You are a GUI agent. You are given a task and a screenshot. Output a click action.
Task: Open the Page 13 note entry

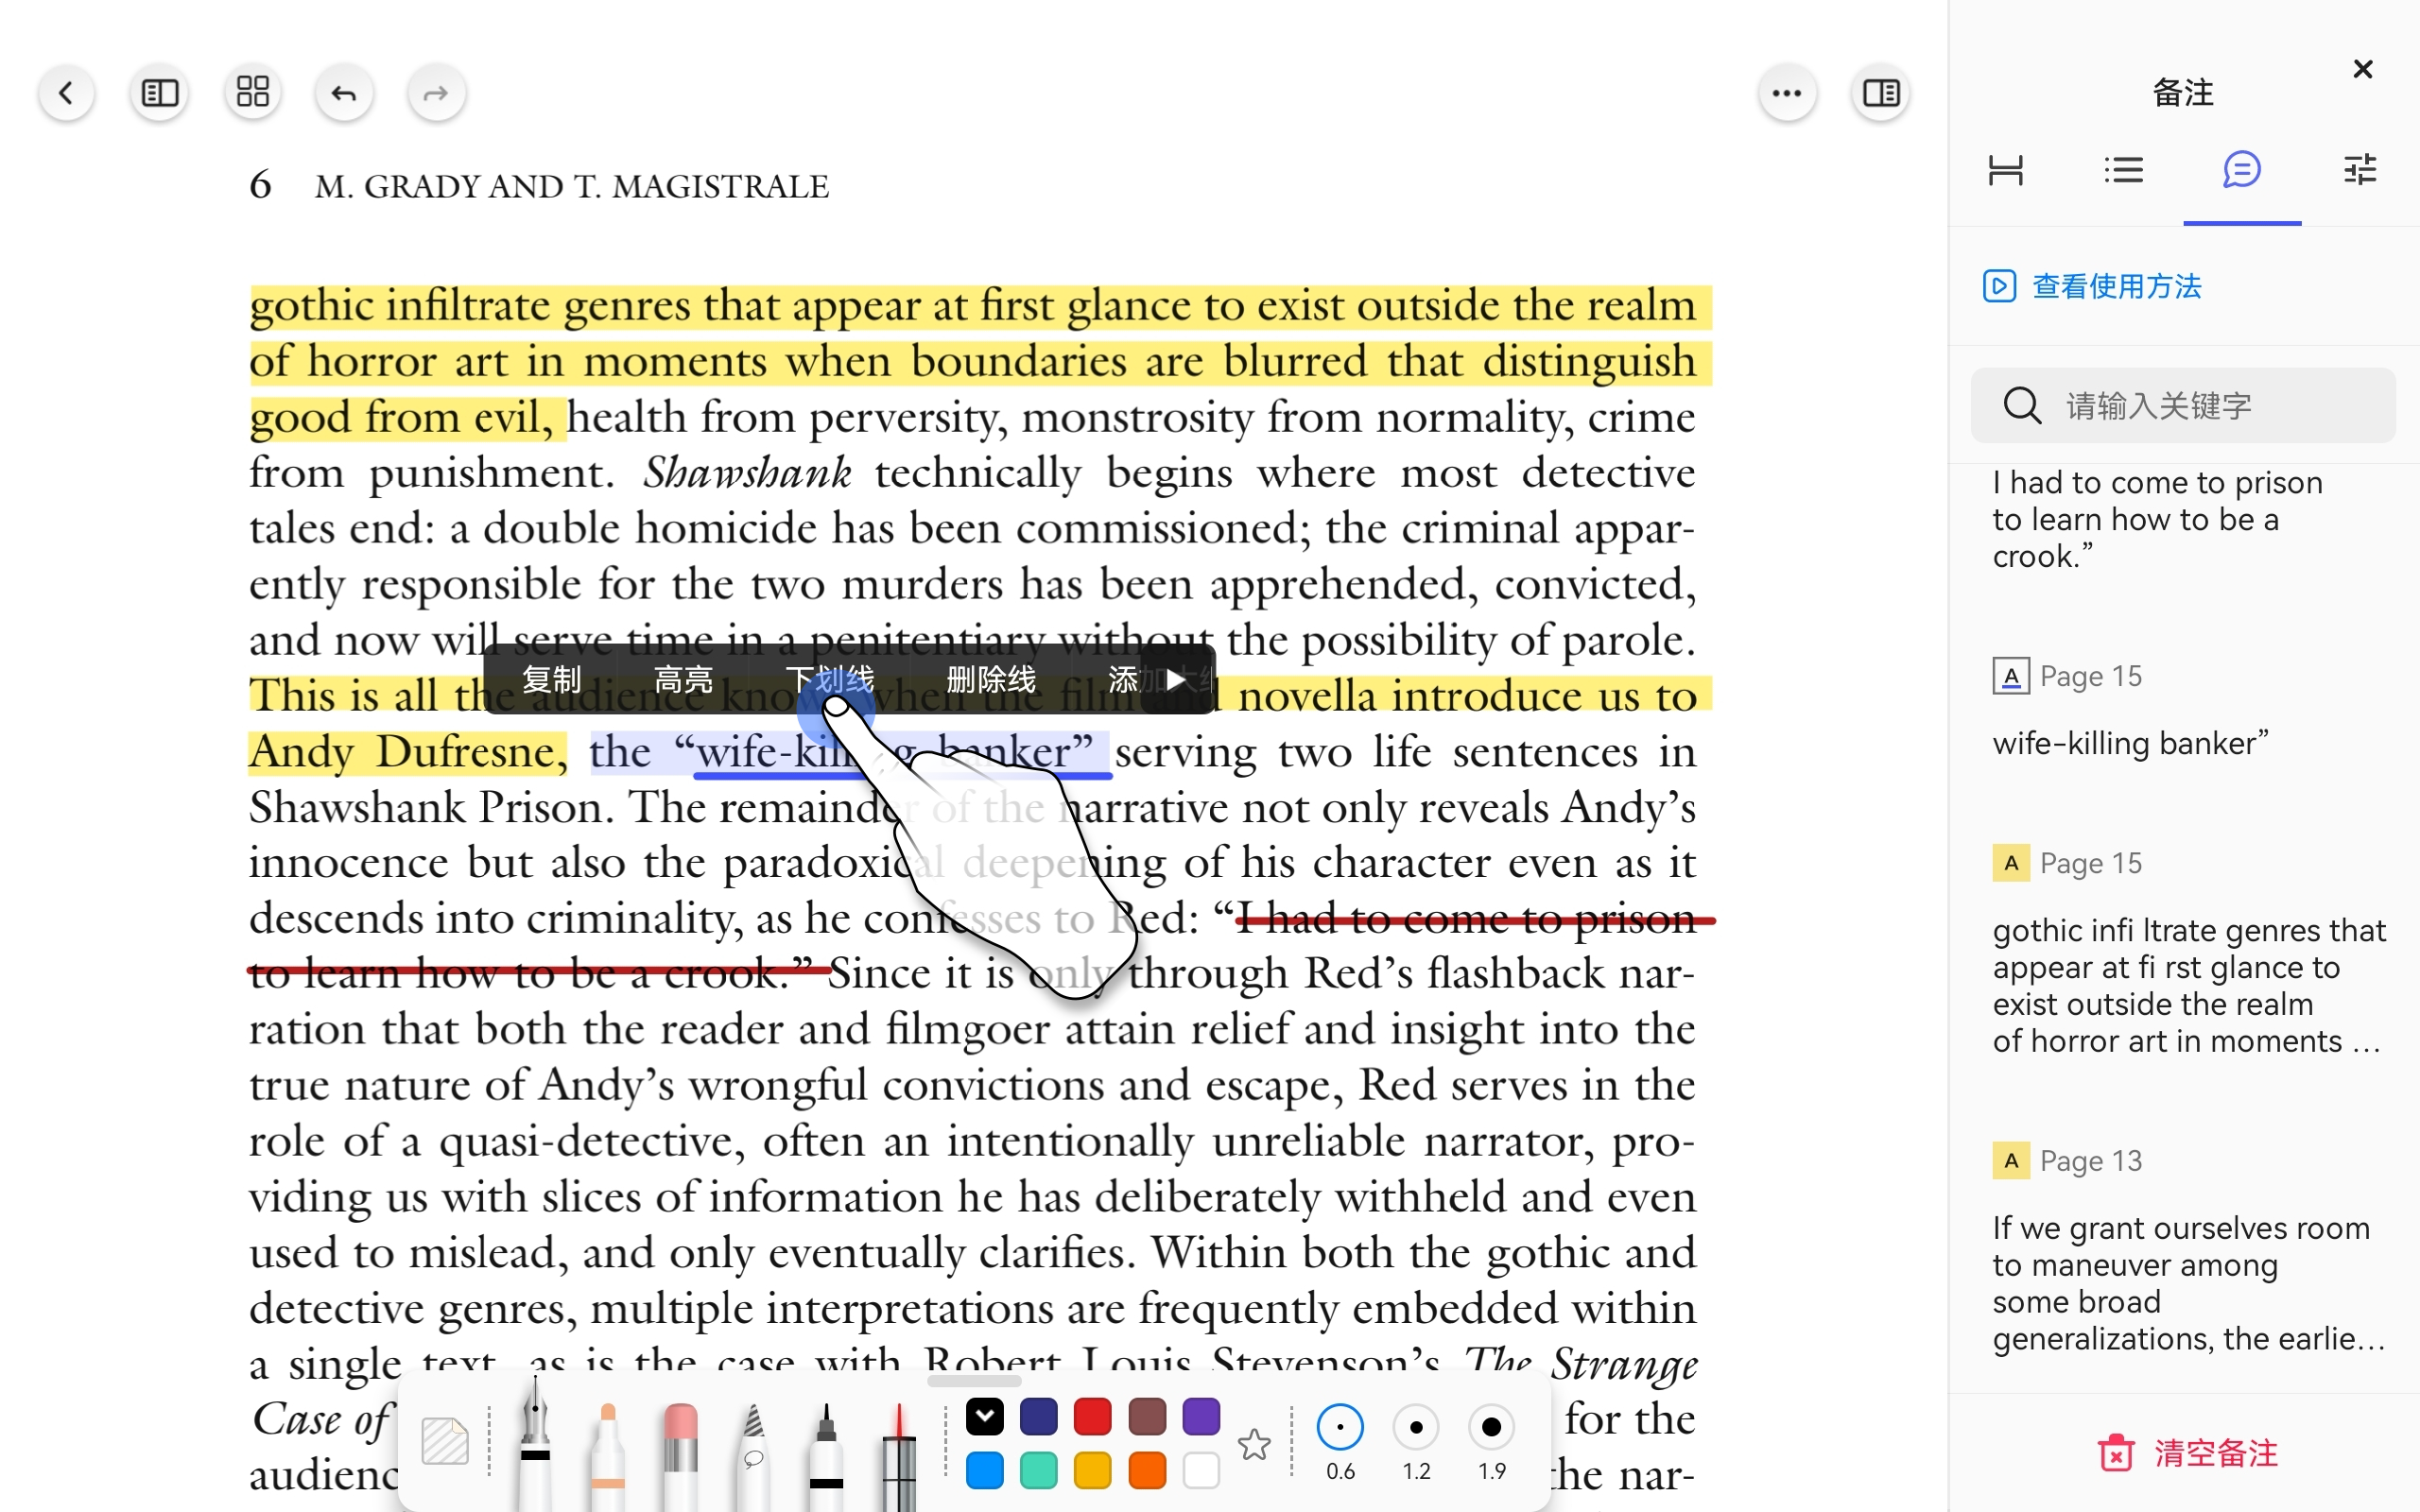point(2190,1250)
